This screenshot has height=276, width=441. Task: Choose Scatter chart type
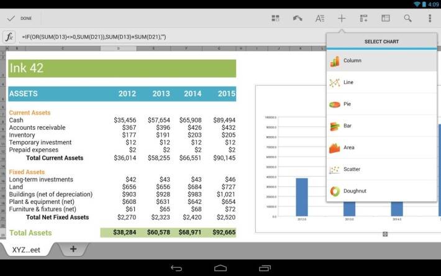tap(381, 169)
